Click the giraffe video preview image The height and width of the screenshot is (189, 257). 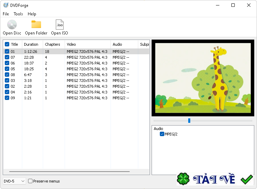coord(203,78)
